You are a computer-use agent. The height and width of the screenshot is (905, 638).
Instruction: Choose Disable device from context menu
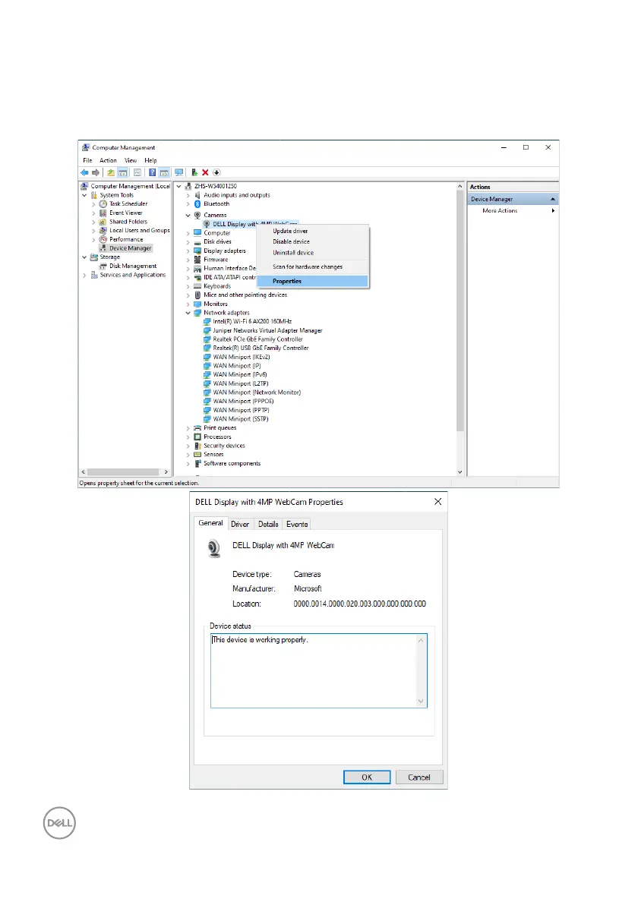312,242
